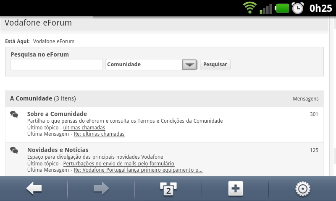Tap the alarm clock status icon
Image resolution: width=336 pixels, height=201 pixels.
tap(298, 8)
